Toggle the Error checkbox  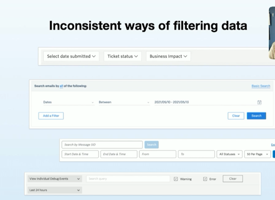(205, 179)
